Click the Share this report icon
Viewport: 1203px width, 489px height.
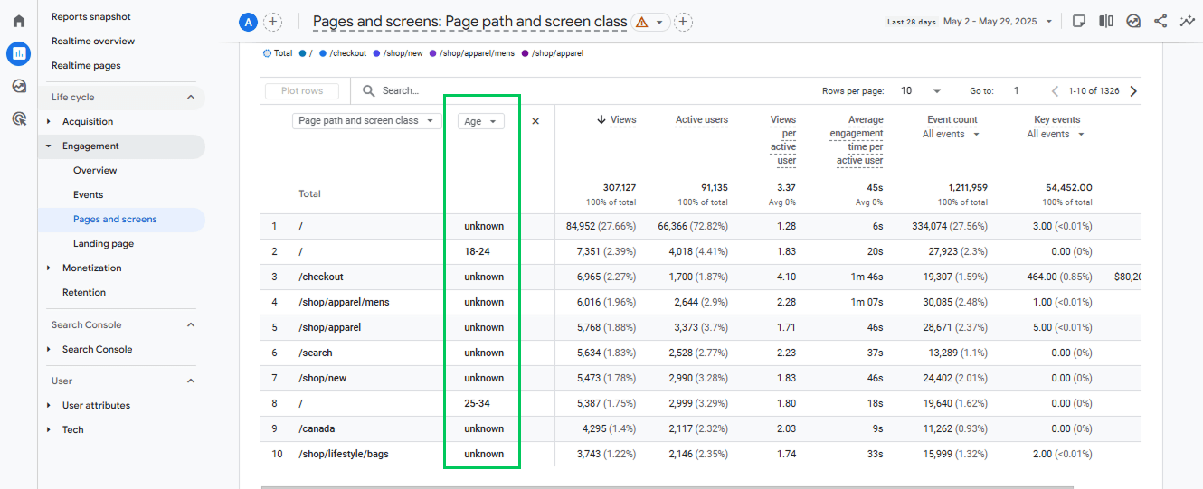tap(1160, 21)
